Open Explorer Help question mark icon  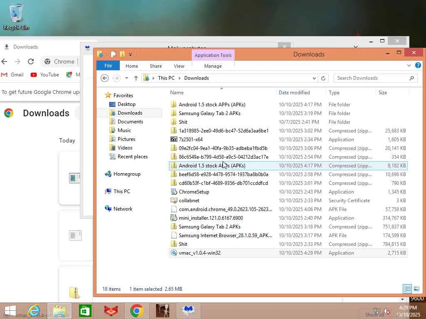[418, 65]
